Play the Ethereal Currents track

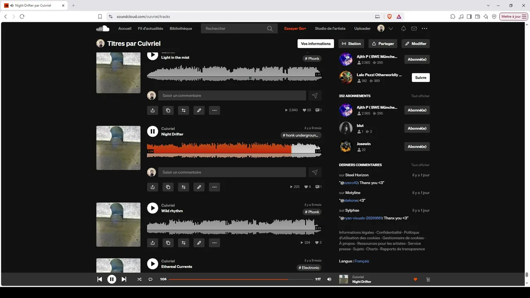(x=153, y=264)
